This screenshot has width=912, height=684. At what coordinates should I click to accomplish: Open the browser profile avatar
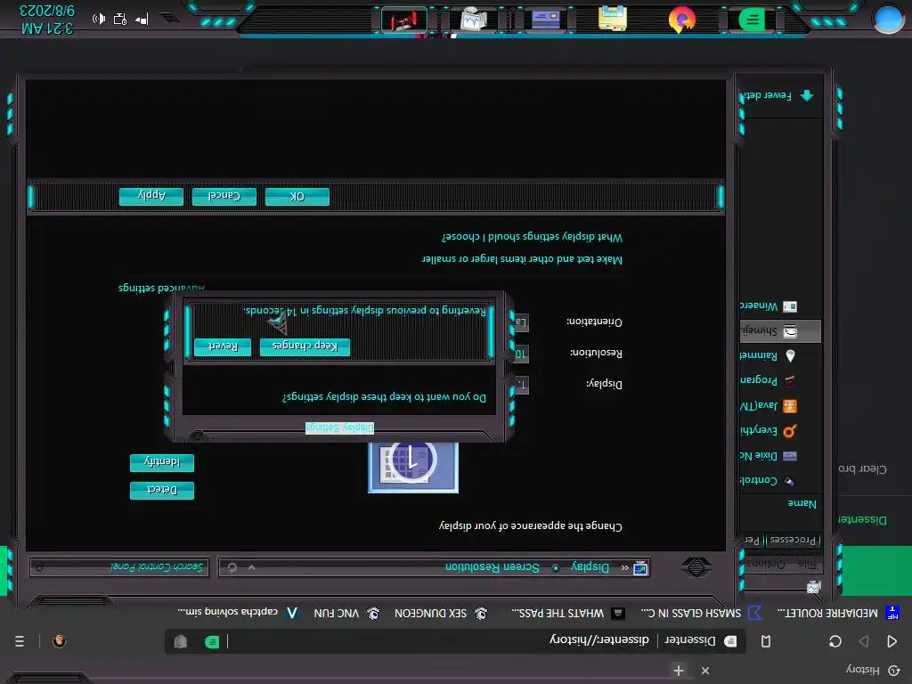(60, 641)
